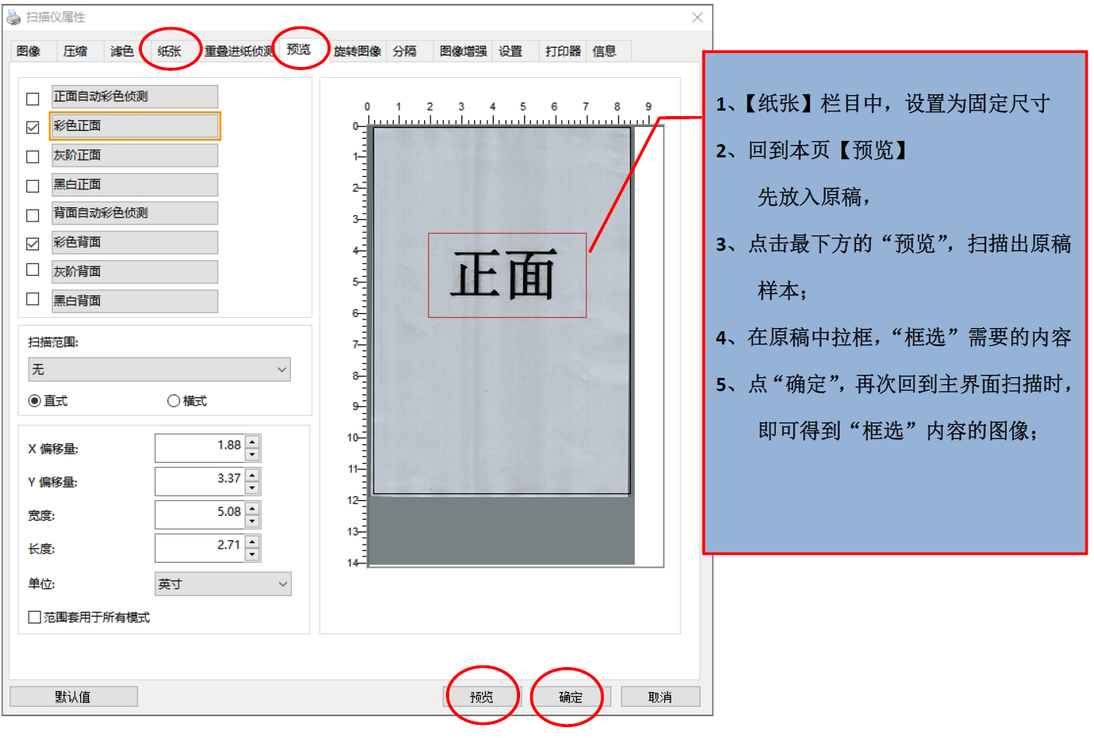The image size is (1094, 738).
Task: Click the 默认值 button
Action: coord(73,697)
